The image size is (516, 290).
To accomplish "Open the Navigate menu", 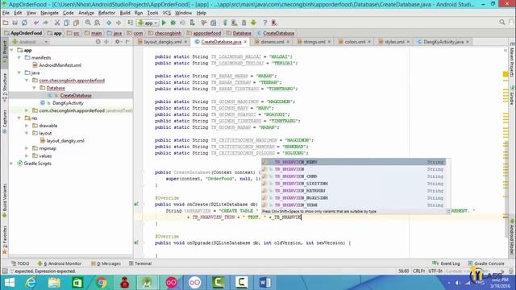I will (49, 13).
